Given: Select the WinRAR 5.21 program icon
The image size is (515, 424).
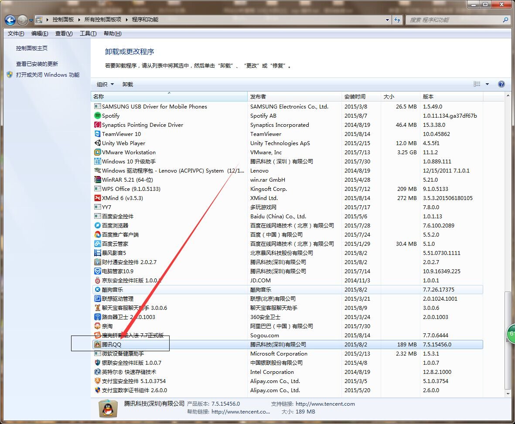Looking at the screenshot, I should 98,180.
